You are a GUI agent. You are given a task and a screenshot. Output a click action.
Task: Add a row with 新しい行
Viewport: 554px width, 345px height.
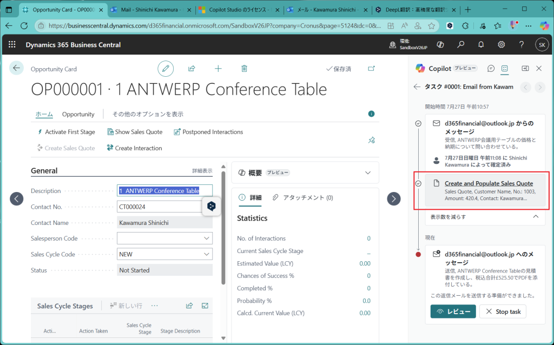[x=126, y=306]
